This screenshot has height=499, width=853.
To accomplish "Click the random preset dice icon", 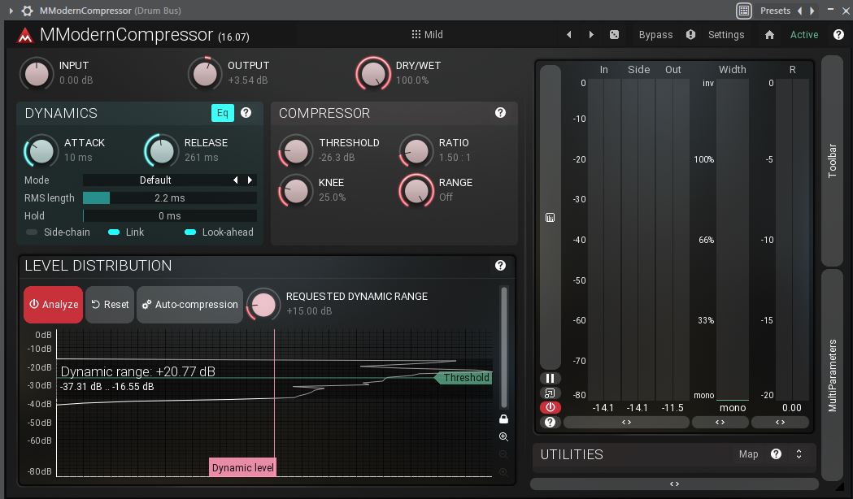I will pyautogui.click(x=614, y=34).
